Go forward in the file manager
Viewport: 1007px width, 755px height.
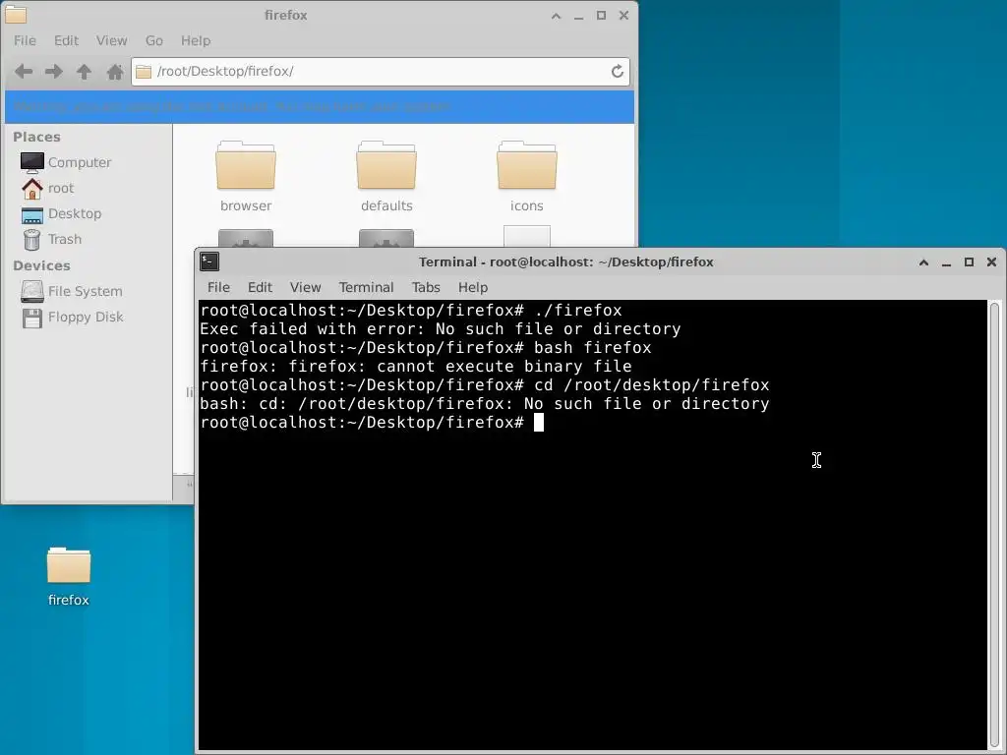54,71
